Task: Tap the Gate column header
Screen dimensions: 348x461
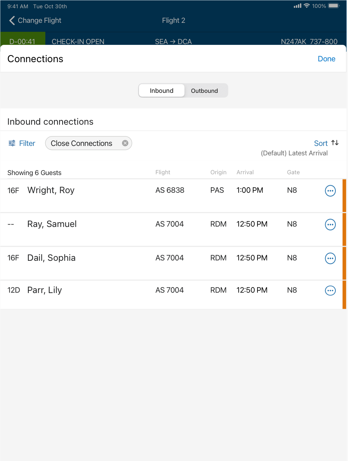Action: coord(293,172)
